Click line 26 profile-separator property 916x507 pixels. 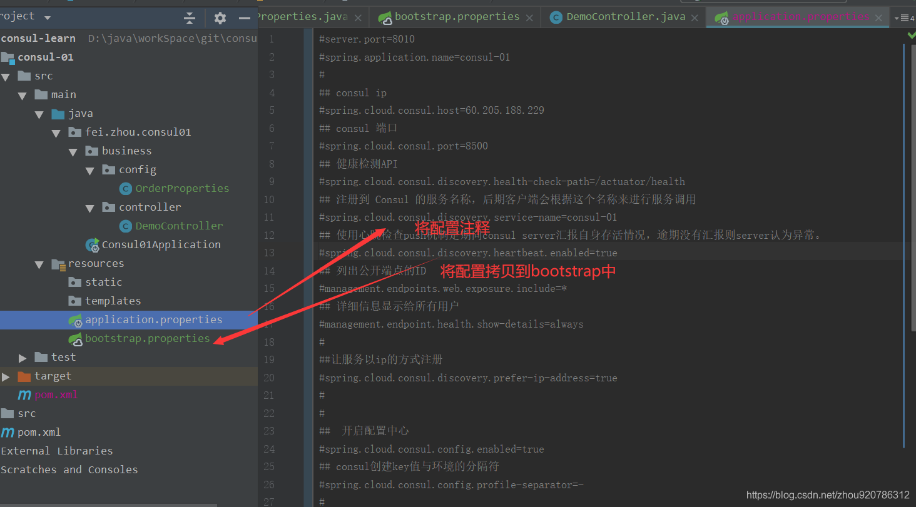click(x=451, y=484)
